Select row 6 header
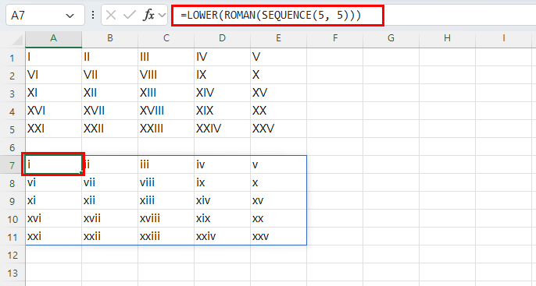536x286 pixels. (13, 147)
